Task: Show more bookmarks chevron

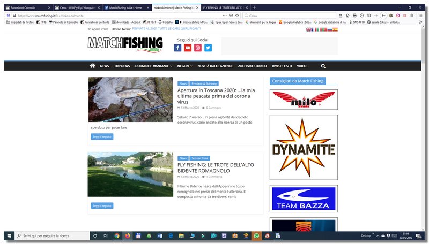Action: coord(421,22)
